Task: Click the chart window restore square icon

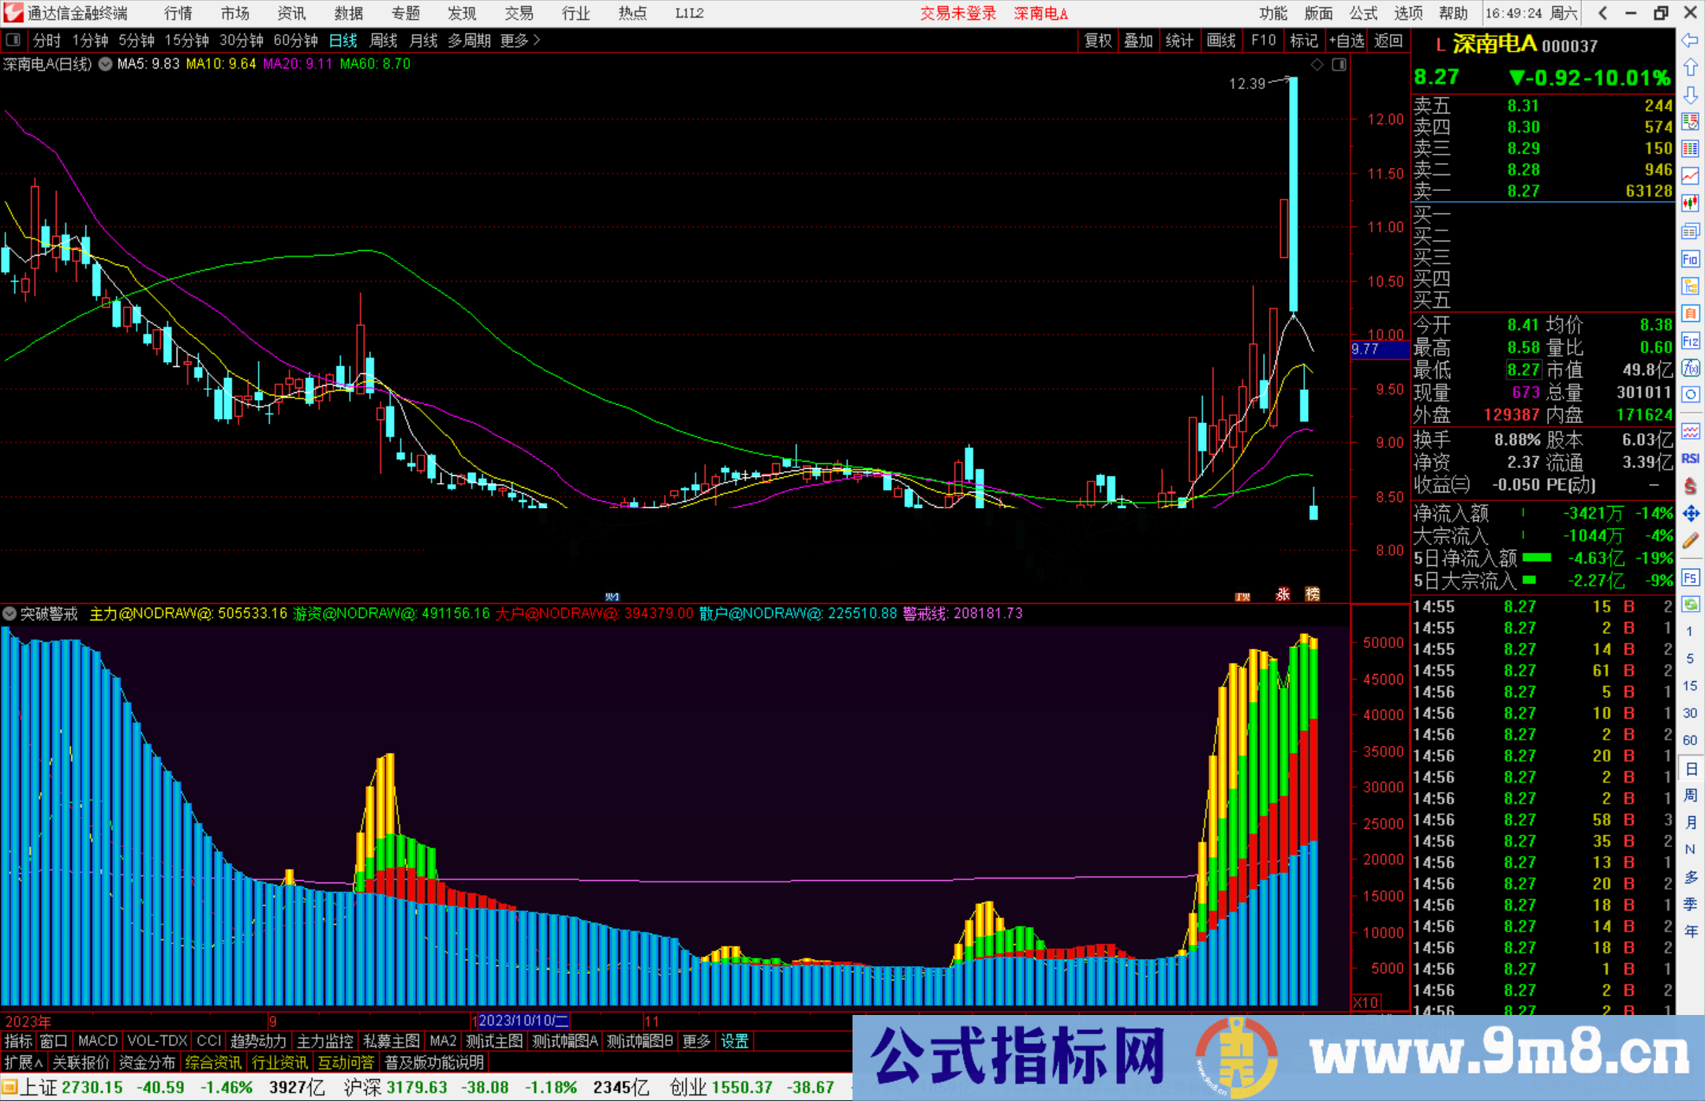Action: point(1340,65)
